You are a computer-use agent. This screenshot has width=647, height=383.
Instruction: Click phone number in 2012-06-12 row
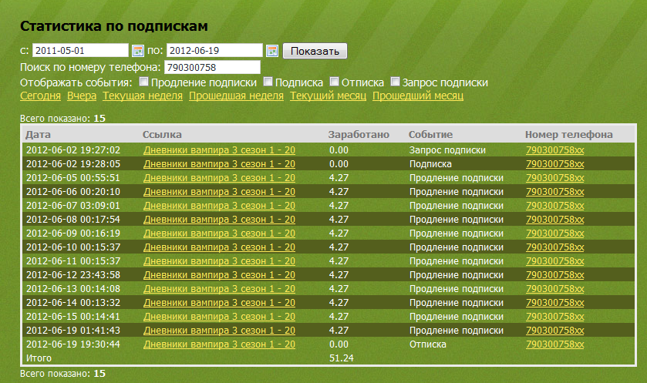click(x=555, y=274)
